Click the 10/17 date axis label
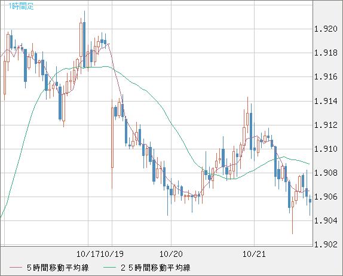This screenshot has width=343, height=276. 88,254
